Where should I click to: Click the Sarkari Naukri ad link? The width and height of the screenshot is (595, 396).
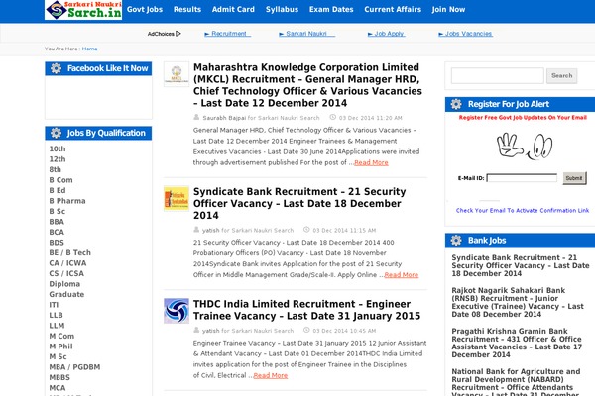click(x=306, y=34)
